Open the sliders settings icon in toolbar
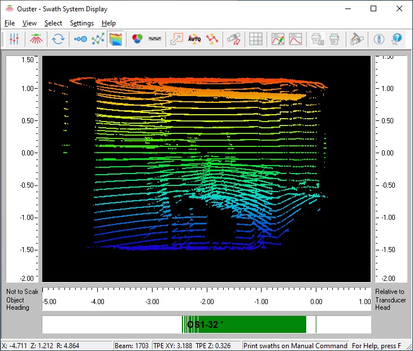Image resolution: width=413 pixels, height=351 pixels. (15, 39)
